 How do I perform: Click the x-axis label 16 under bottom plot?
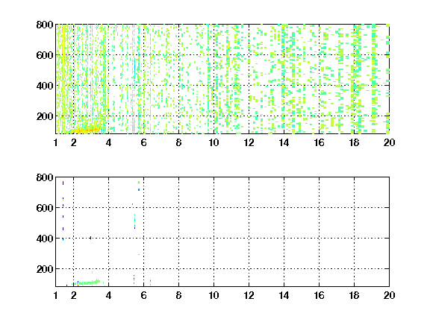pyautogui.click(x=319, y=295)
